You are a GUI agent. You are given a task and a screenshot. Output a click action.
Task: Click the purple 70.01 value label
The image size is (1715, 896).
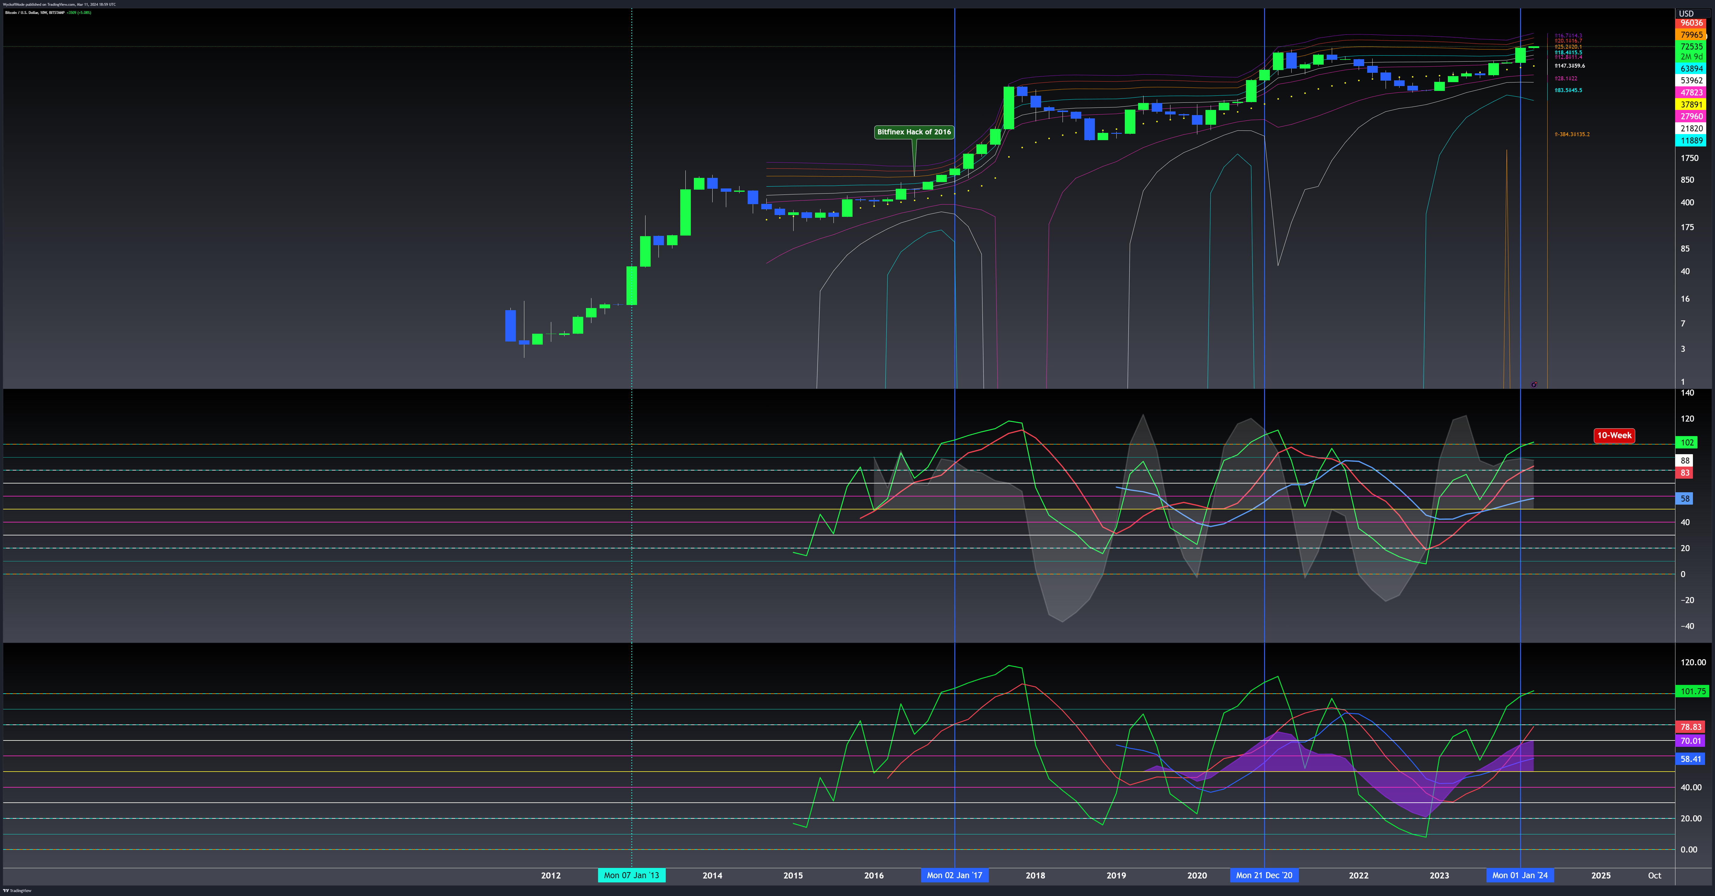click(x=1690, y=741)
